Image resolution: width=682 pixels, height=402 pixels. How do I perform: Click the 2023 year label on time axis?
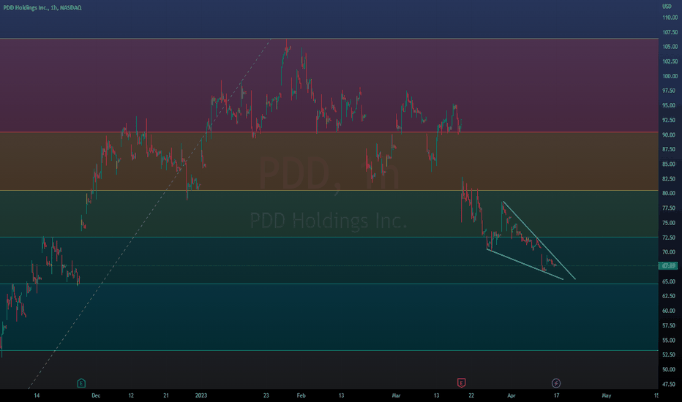tap(201, 395)
